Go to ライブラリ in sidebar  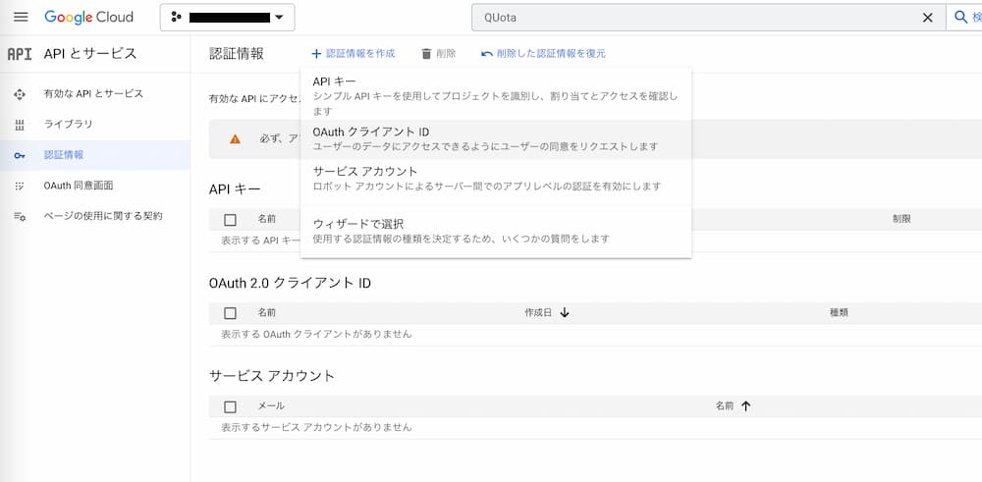(69, 124)
